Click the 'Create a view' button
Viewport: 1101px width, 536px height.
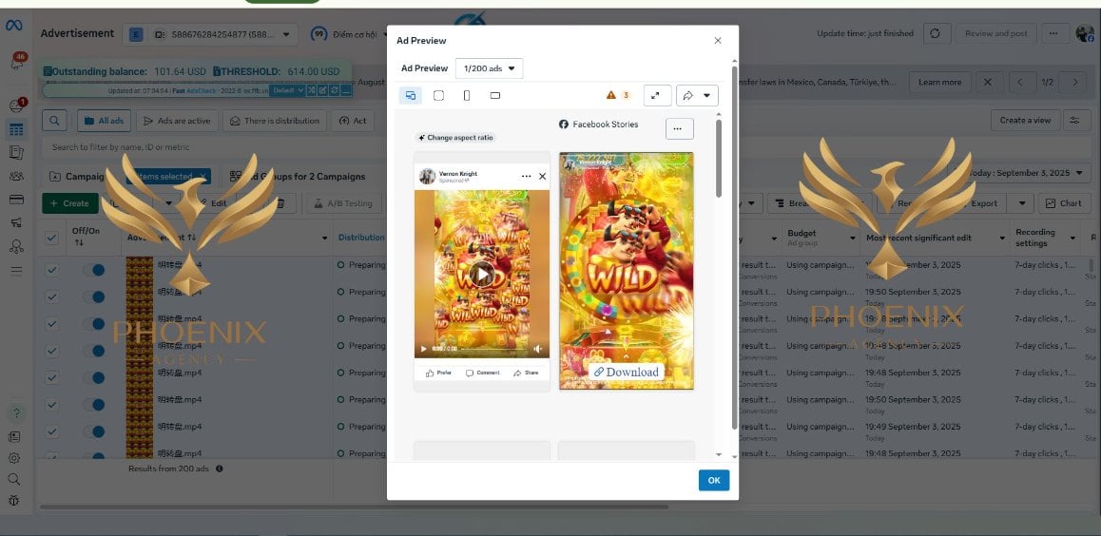(x=1025, y=120)
